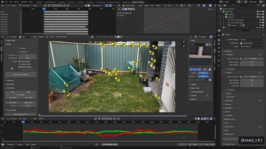
Task: Toggle viewport visibility of Lighting collection
Action: (260, 14)
